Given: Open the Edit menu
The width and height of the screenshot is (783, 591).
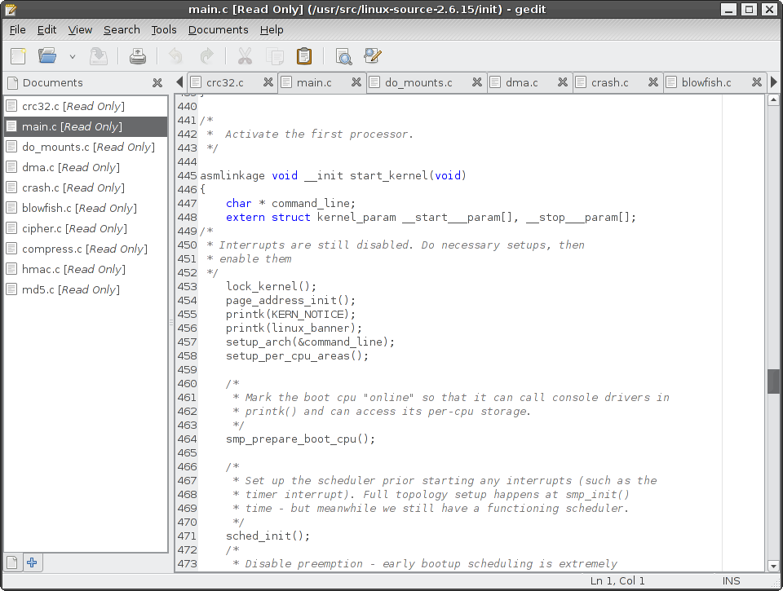Looking at the screenshot, I should [x=47, y=30].
